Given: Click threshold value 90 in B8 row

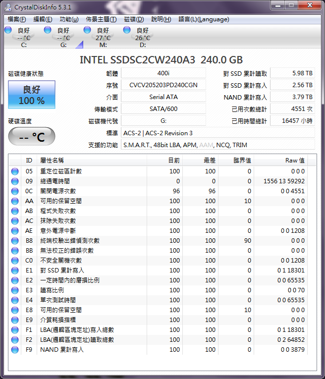Looking at the screenshot, I should (248, 240).
